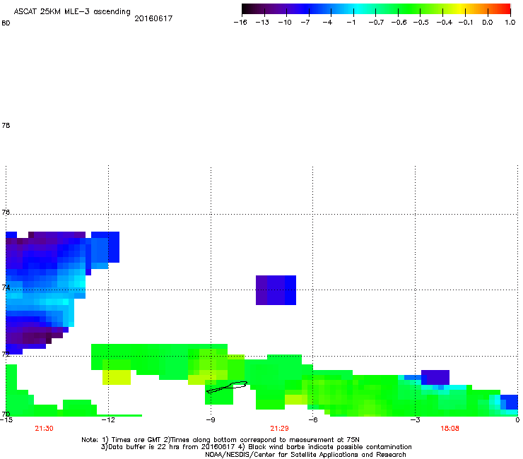This screenshot has height=459, width=523.
Task: Click the note line starting '3)Data buffer is 22 hrs'
Action: pyautogui.click(x=256, y=447)
